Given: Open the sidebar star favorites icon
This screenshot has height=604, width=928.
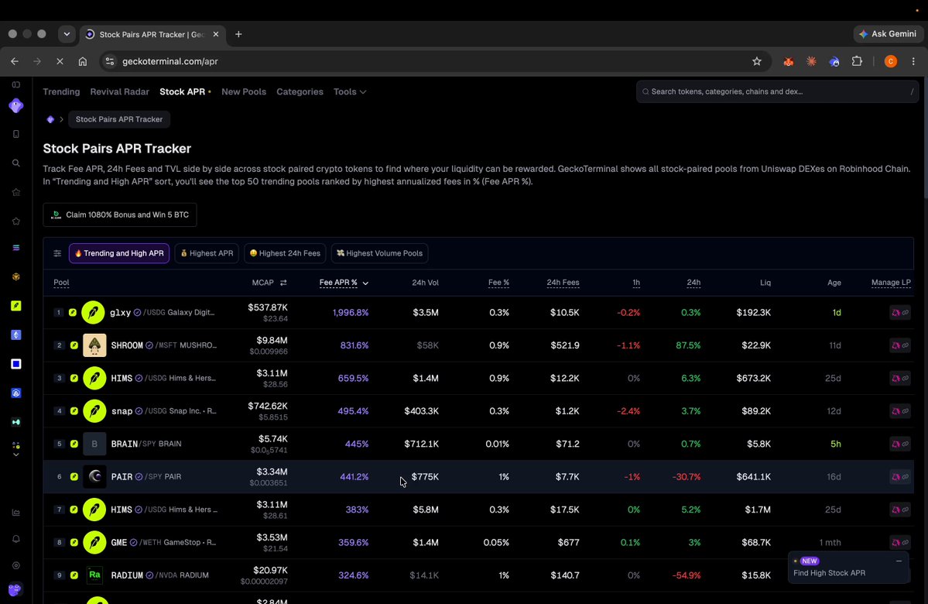Looking at the screenshot, I should [16, 221].
